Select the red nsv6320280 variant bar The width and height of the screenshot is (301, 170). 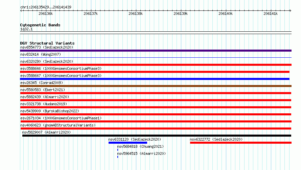coord(156,65)
